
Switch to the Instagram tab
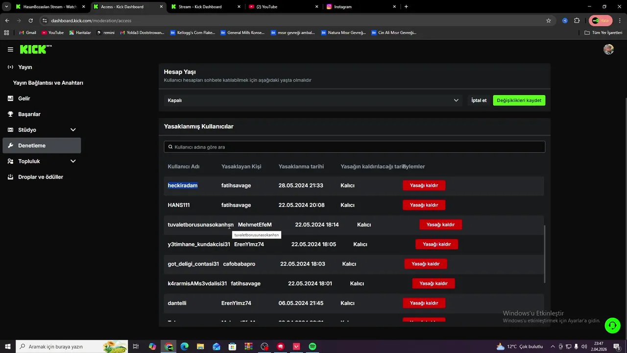coord(362,7)
